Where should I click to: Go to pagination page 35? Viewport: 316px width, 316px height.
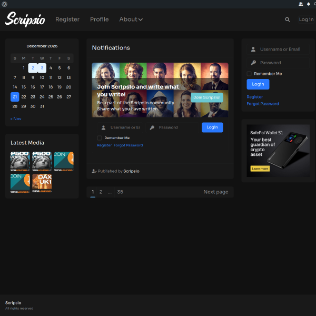coord(120,192)
